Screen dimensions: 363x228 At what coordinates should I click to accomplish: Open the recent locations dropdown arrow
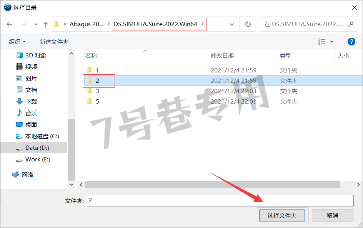[36, 24]
